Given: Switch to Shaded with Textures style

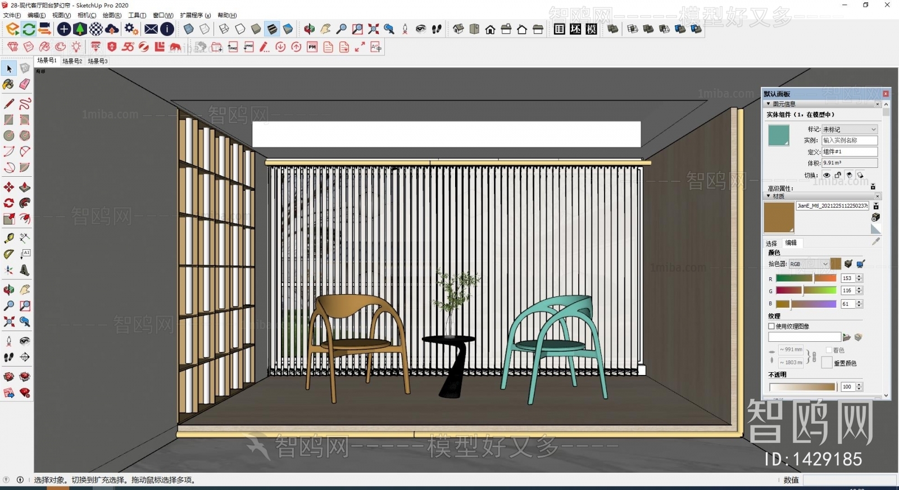Looking at the screenshot, I should tap(272, 29).
